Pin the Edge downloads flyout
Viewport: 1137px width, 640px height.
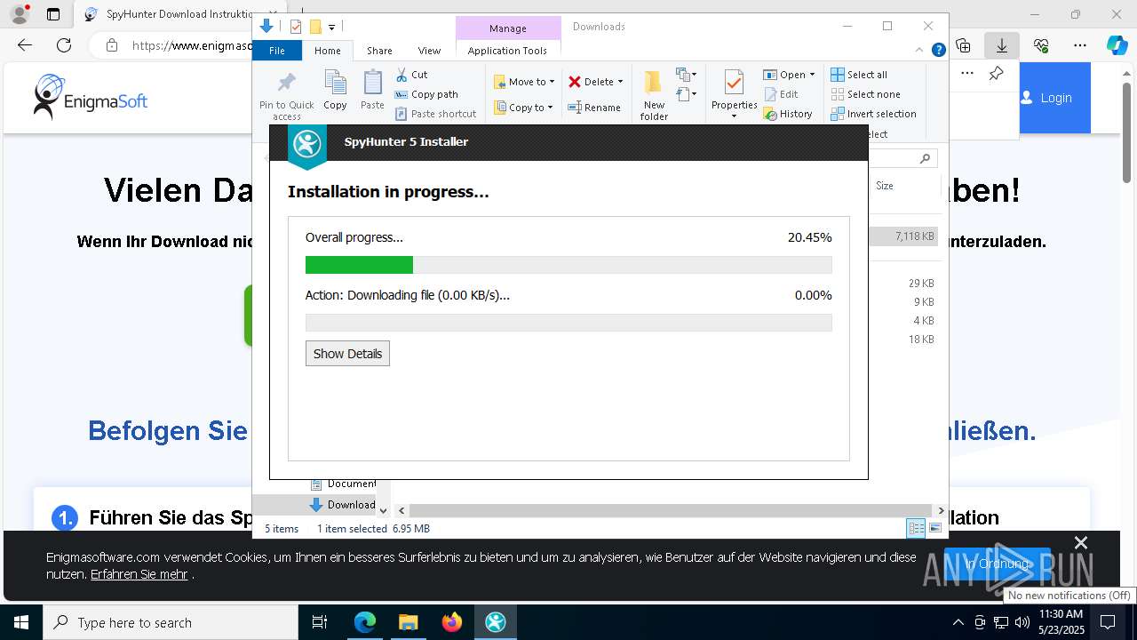click(996, 74)
